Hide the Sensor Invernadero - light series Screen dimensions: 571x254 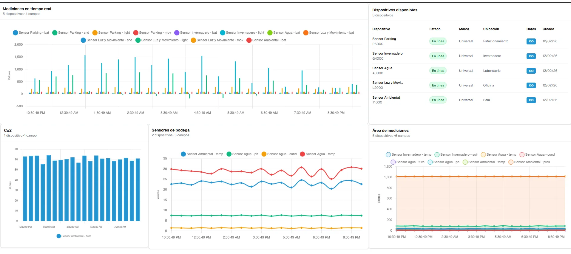(x=223, y=33)
